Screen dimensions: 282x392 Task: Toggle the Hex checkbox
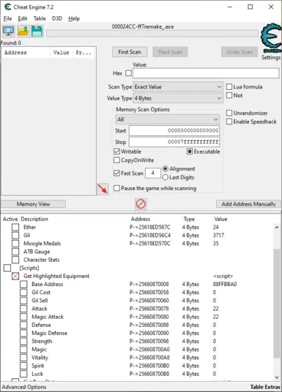tap(128, 73)
